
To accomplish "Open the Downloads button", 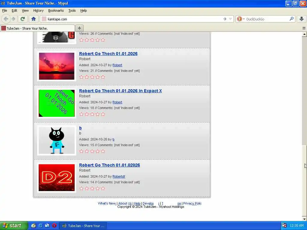I will point(302,19).
